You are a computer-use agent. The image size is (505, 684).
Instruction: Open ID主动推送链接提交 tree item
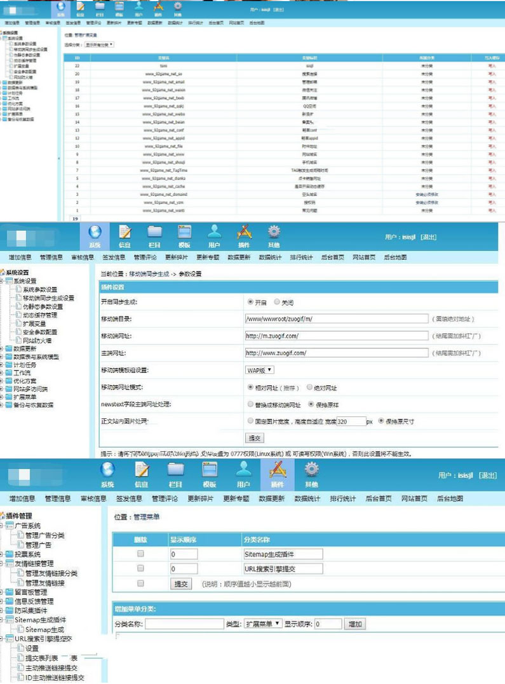click(55, 678)
